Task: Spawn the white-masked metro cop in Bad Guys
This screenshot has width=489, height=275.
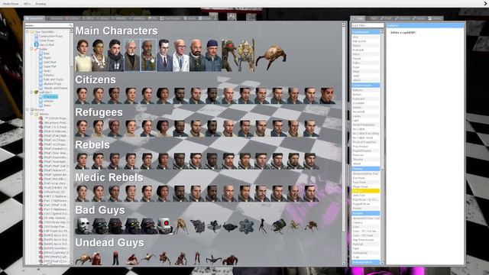Action: coord(83,226)
